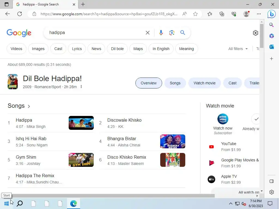The image size is (279, 209).
Task: Add a new sidebar app plus
Action: 271,59
